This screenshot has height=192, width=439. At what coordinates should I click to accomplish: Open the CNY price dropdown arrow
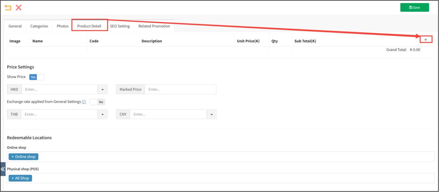[211, 114]
